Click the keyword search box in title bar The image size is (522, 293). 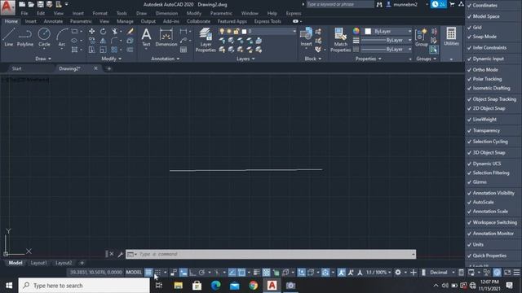(x=339, y=4)
